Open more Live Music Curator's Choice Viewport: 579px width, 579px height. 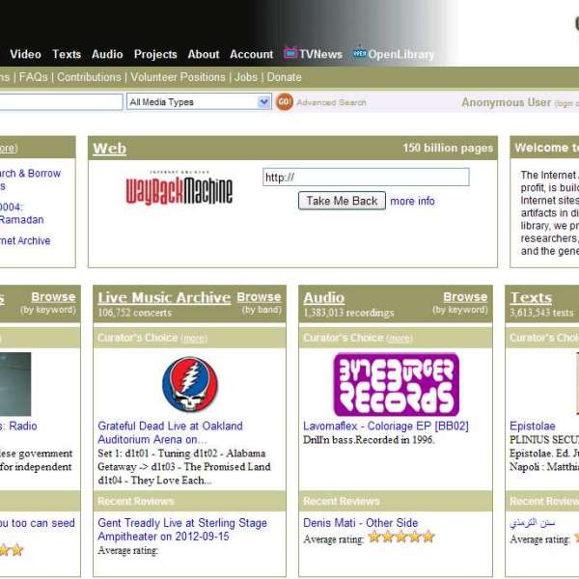(x=194, y=339)
